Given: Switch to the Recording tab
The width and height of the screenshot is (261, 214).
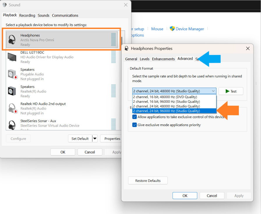Looking at the screenshot, I should tap(27, 15).
